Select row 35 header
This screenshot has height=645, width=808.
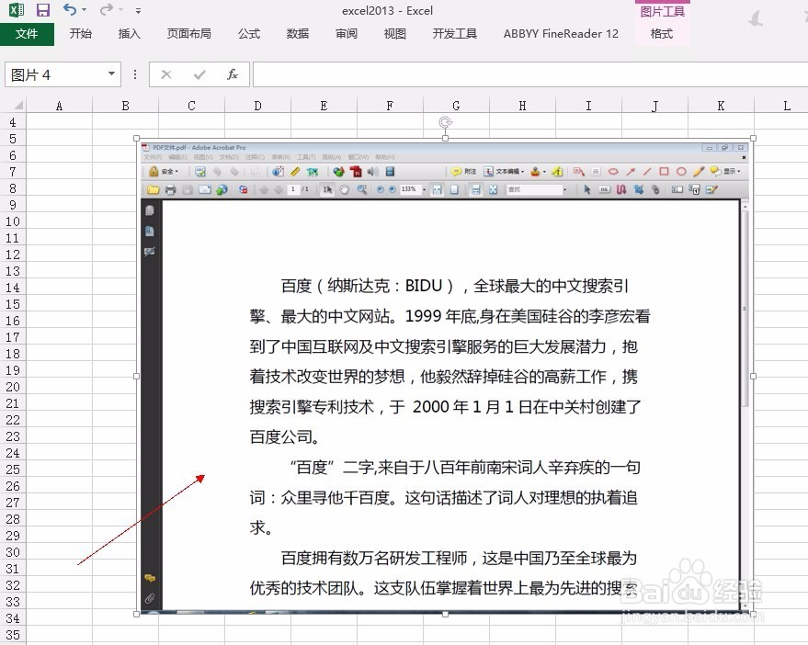pyautogui.click(x=13, y=635)
